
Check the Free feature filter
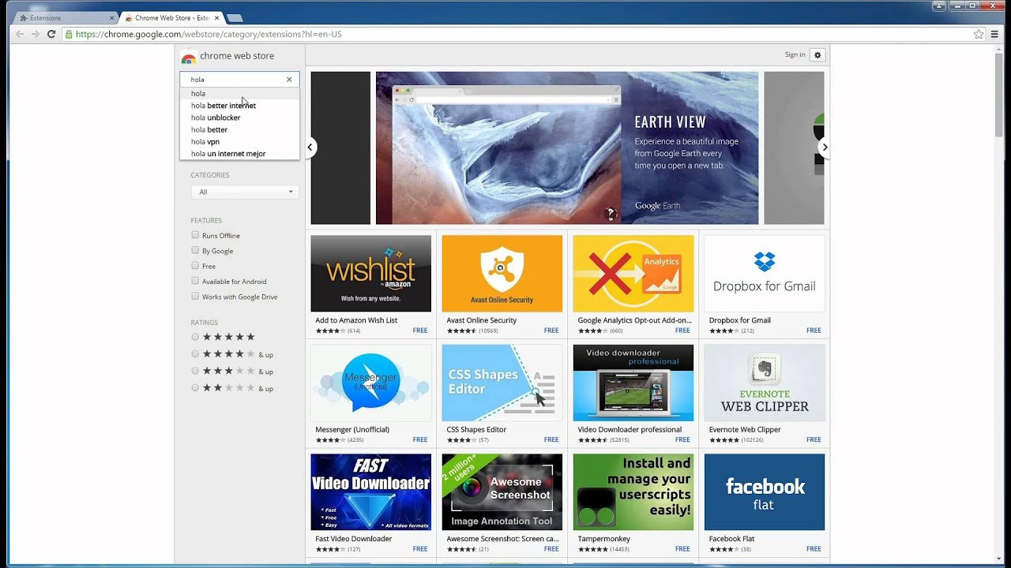(x=195, y=266)
